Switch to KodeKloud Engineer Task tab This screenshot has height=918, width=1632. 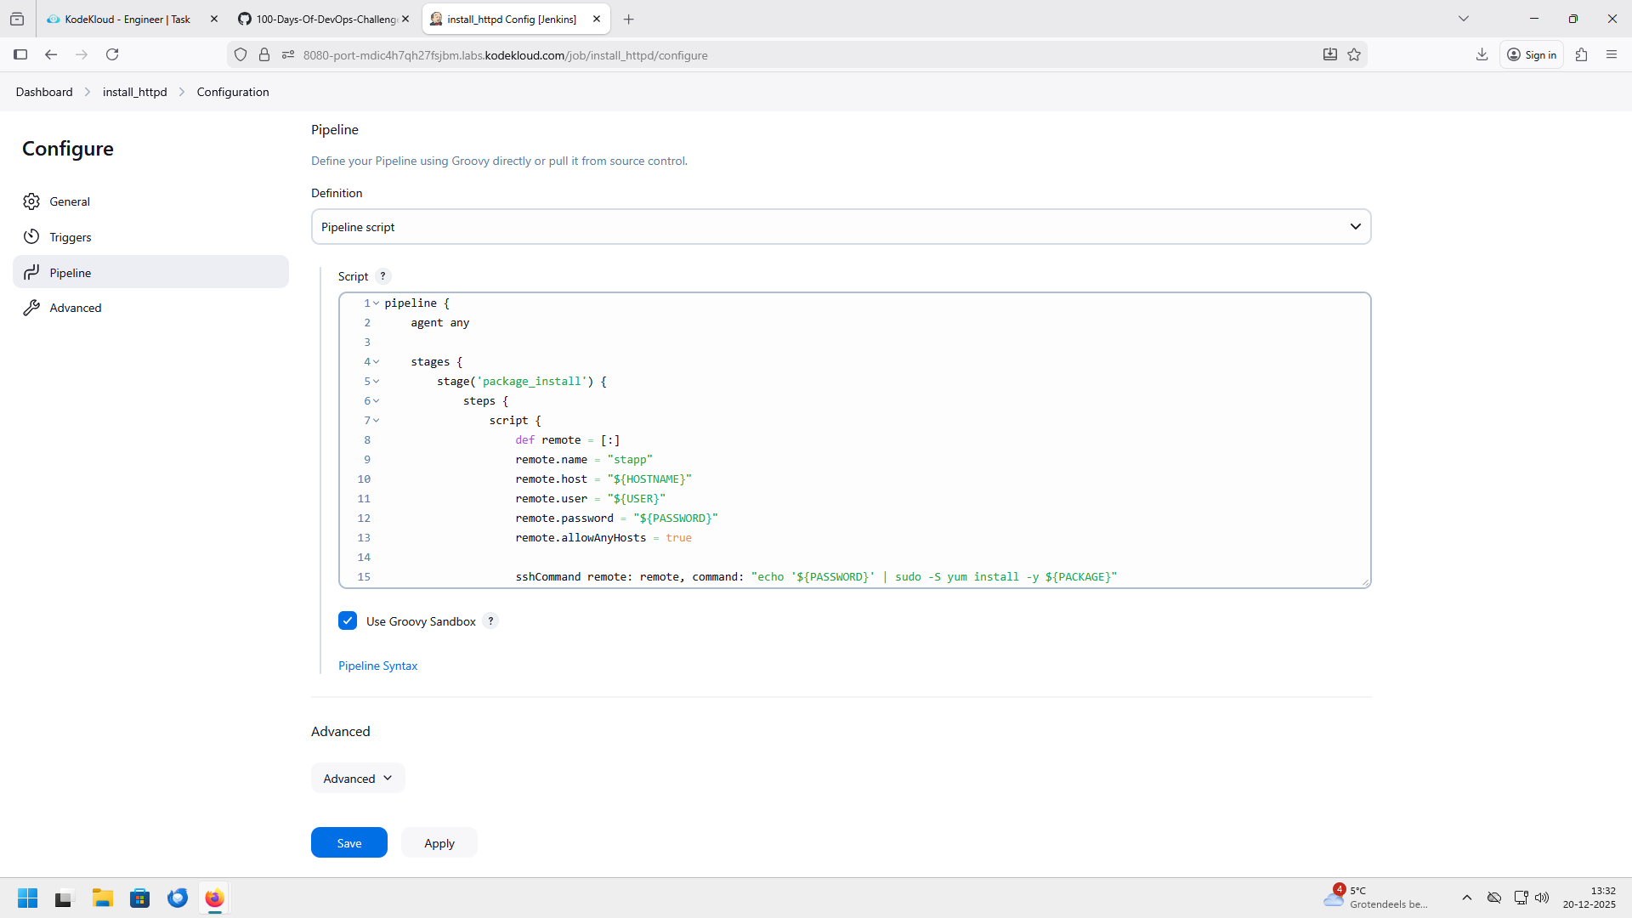coord(127,19)
